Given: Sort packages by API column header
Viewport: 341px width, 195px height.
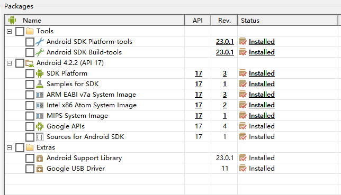Looking at the screenshot, I should click(x=198, y=20).
